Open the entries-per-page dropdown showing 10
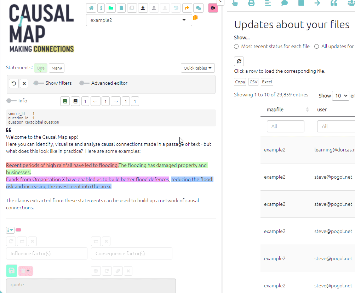 [x=340, y=96]
